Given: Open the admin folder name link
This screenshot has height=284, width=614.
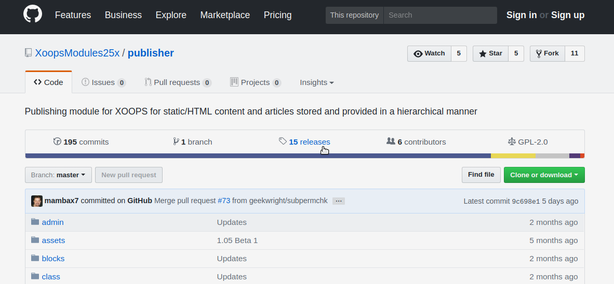Looking at the screenshot, I should click(53, 222).
